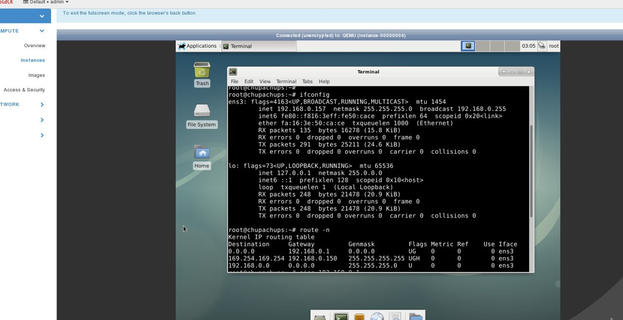Open the Terminal Help menu
Viewport: 623px width, 320px height.
[324, 81]
